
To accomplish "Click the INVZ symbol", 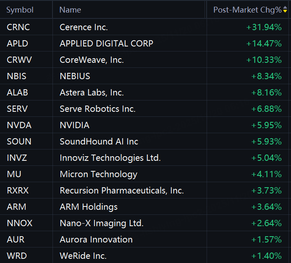I will 18,158.
